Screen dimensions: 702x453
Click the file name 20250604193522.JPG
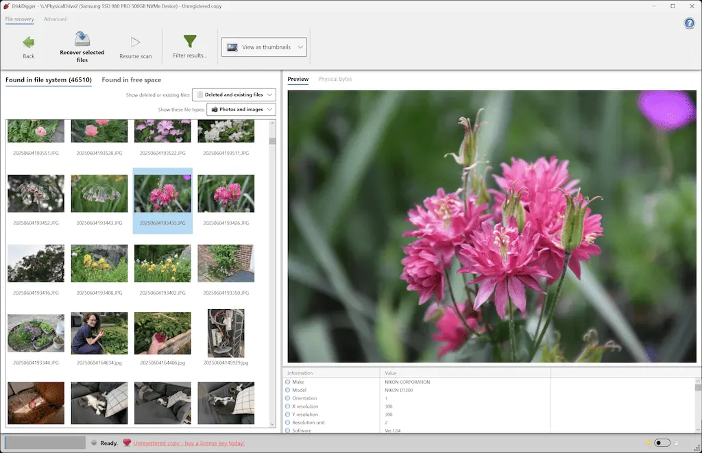162,153
